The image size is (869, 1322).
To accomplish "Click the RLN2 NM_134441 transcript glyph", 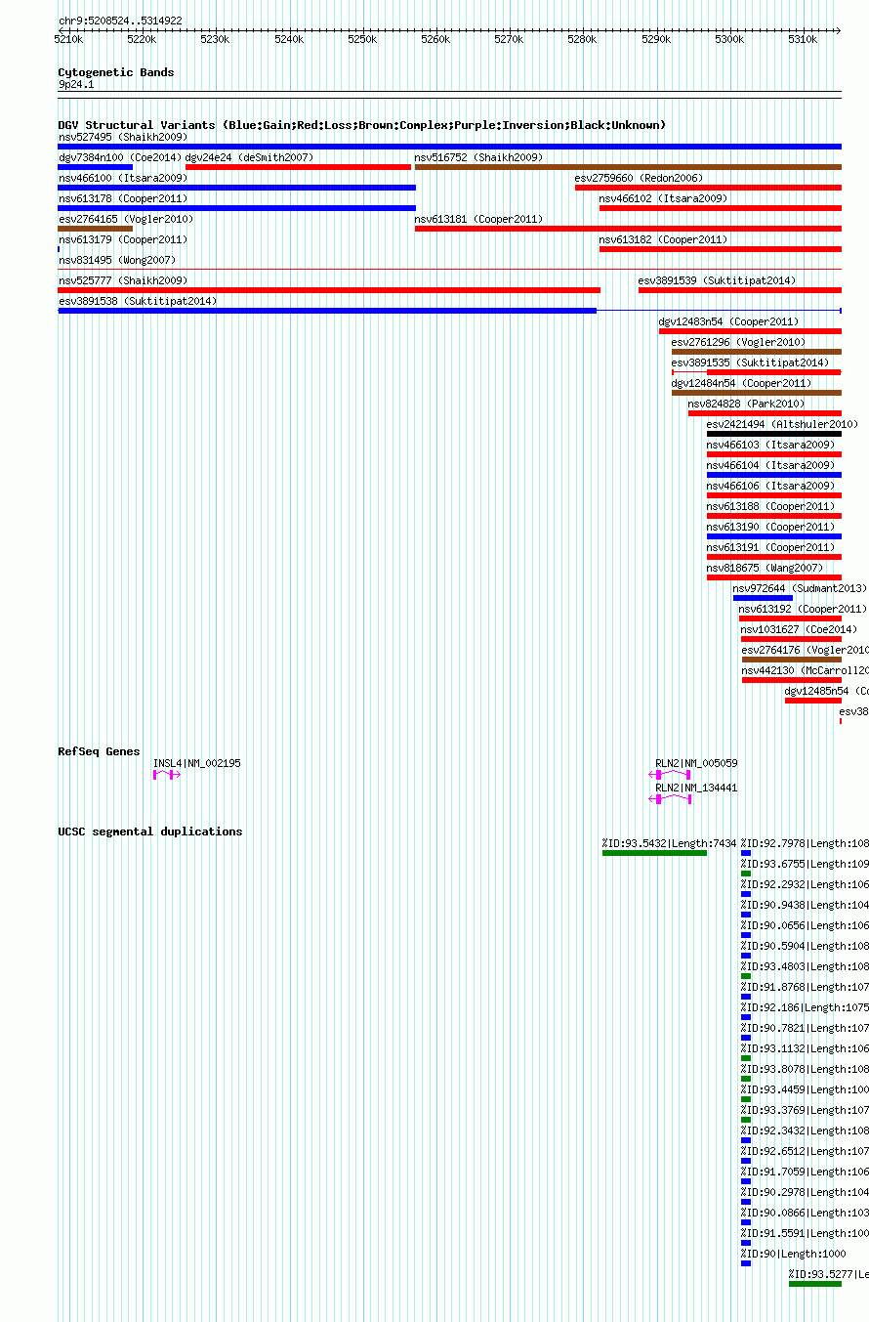I will click(671, 799).
